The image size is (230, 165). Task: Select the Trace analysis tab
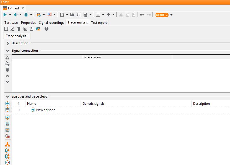[x=77, y=22]
